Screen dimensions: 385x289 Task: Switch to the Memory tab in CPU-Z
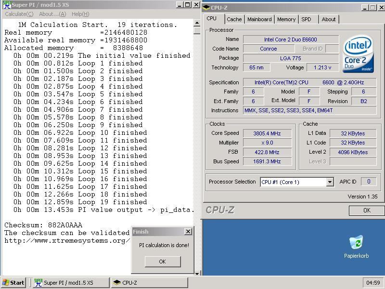click(286, 19)
